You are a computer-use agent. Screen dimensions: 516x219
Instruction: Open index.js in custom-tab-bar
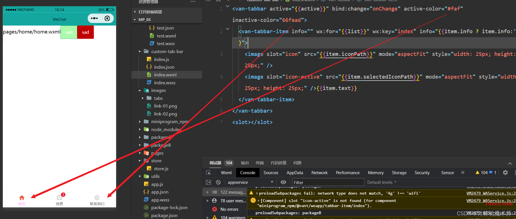[161, 59]
